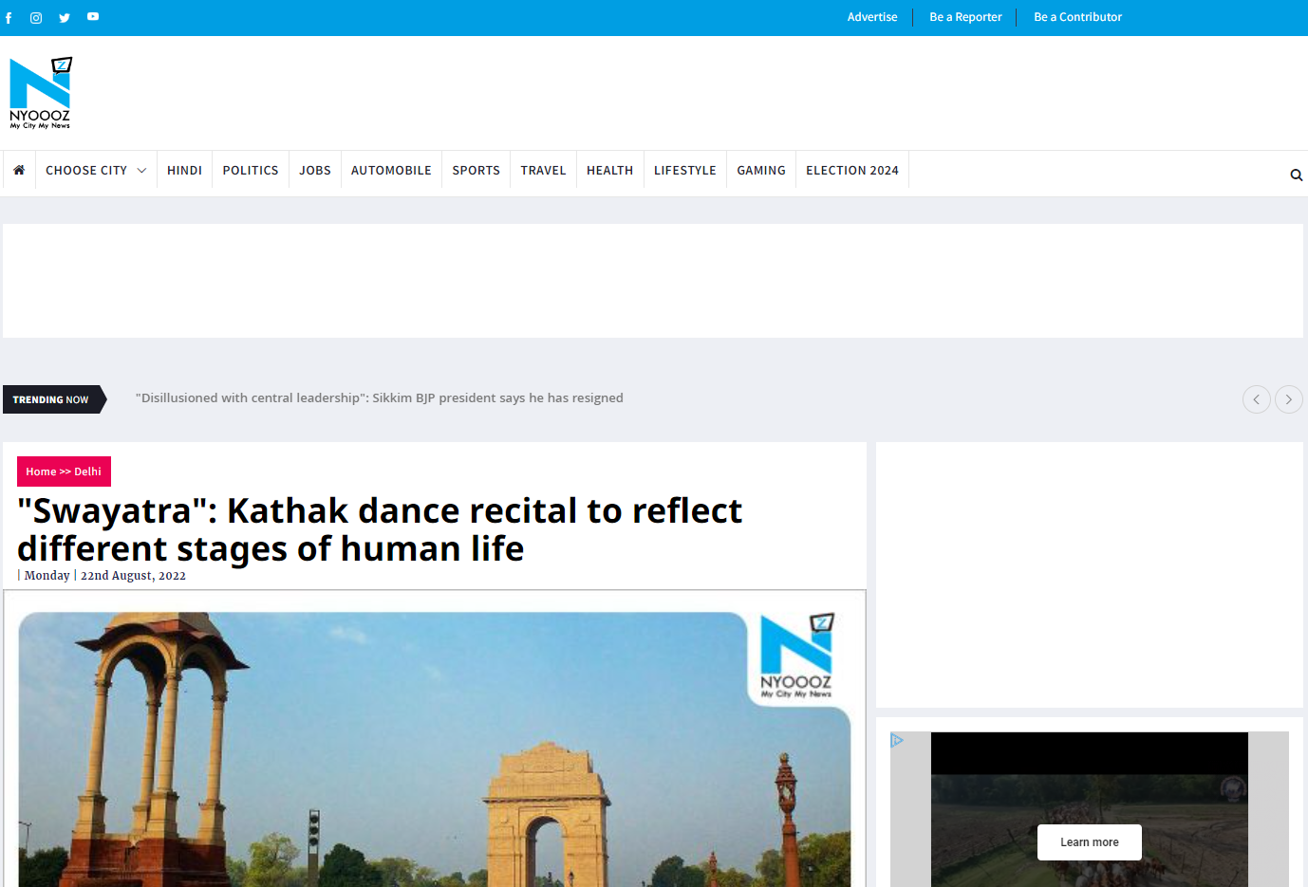
Task: Show previous trending headline
Action: pyautogui.click(x=1256, y=399)
